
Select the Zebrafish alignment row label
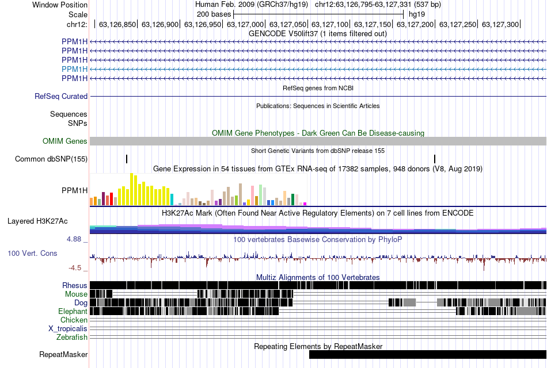pyautogui.click(x=72, y=337)
